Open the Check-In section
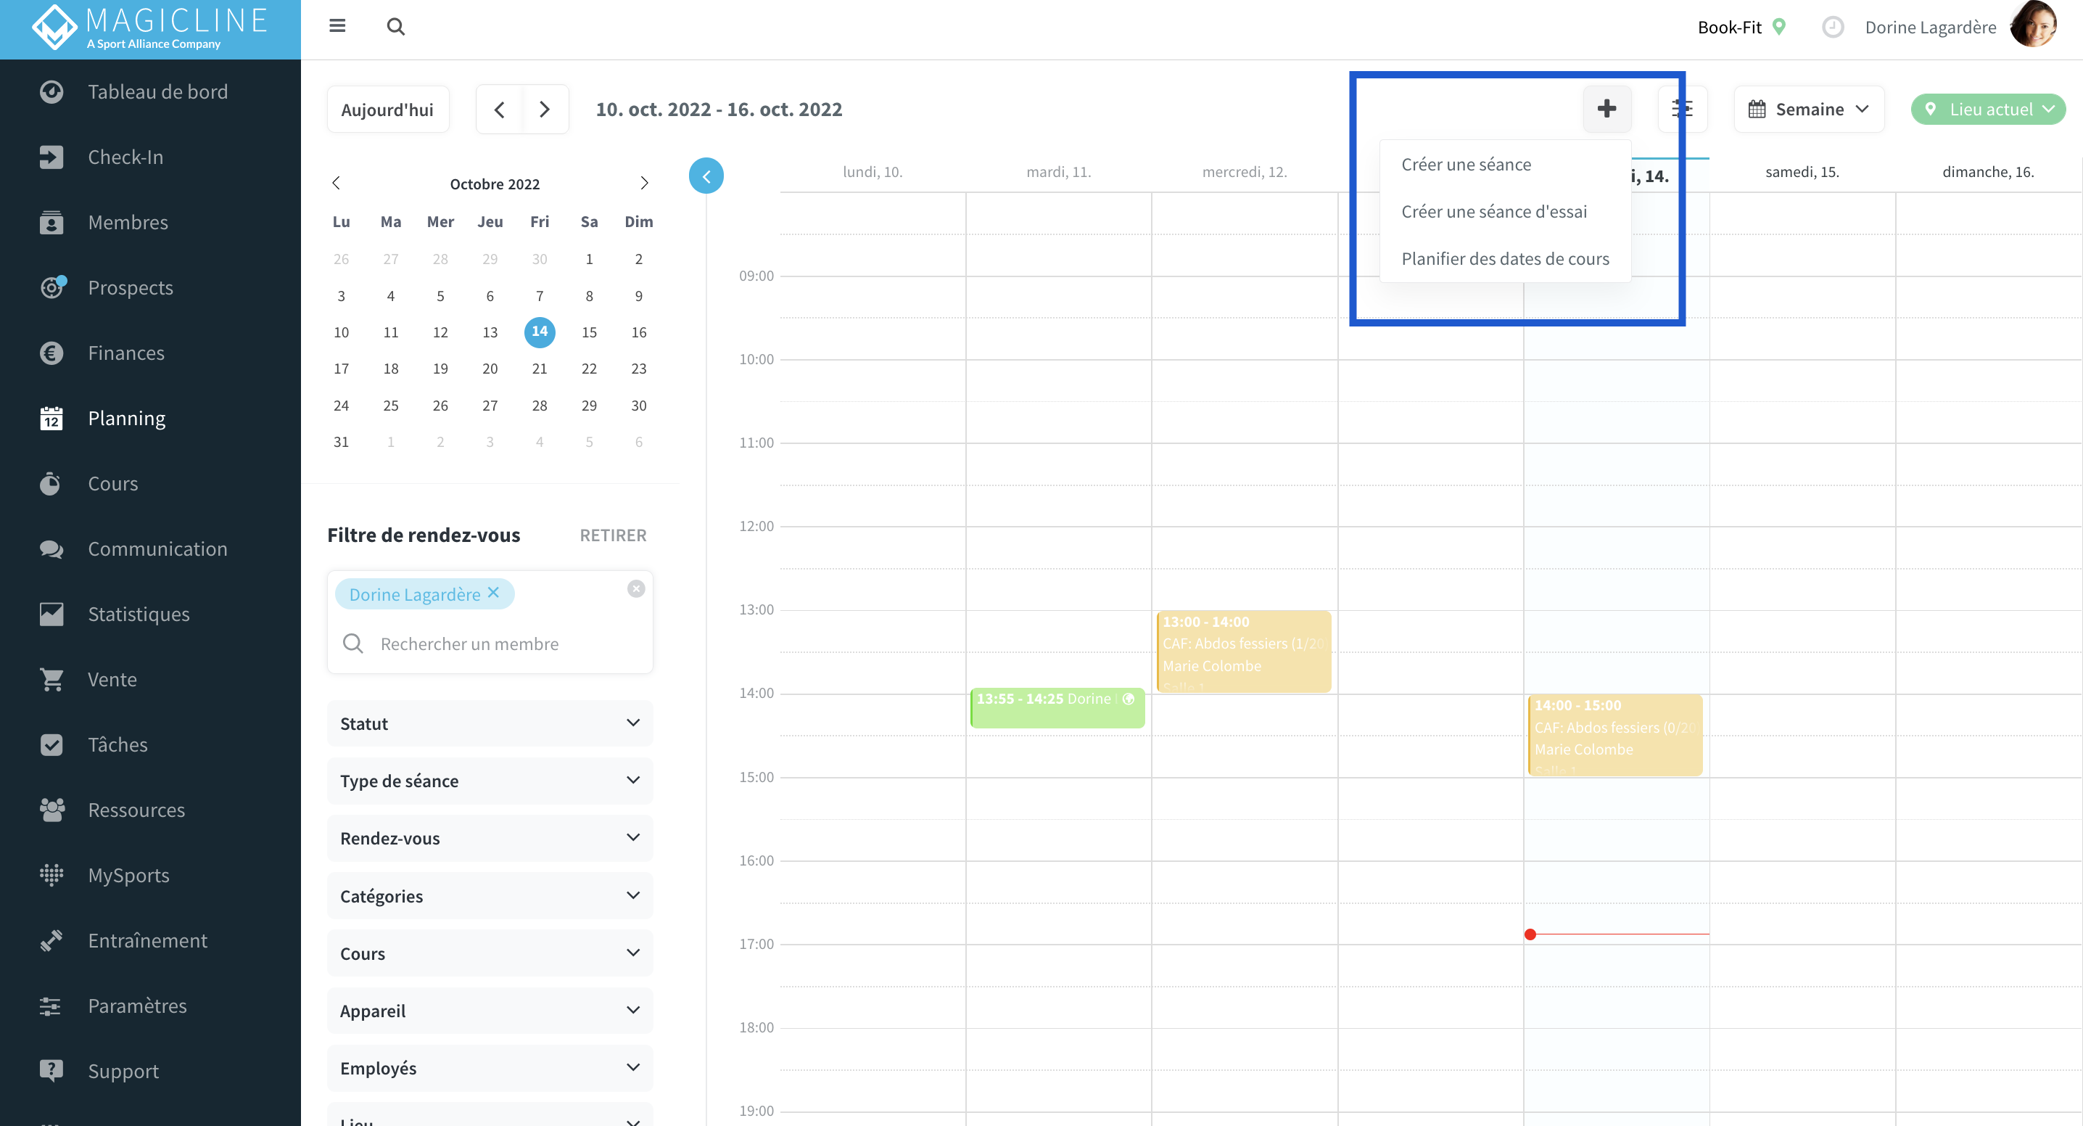This screenshot has height=1126, width=2083. tap(150, 157)
